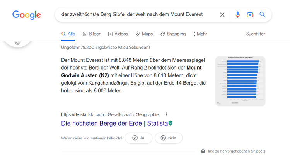Switch to the Videos tab
The image size is (290, 165).
(x=118, y=34)
